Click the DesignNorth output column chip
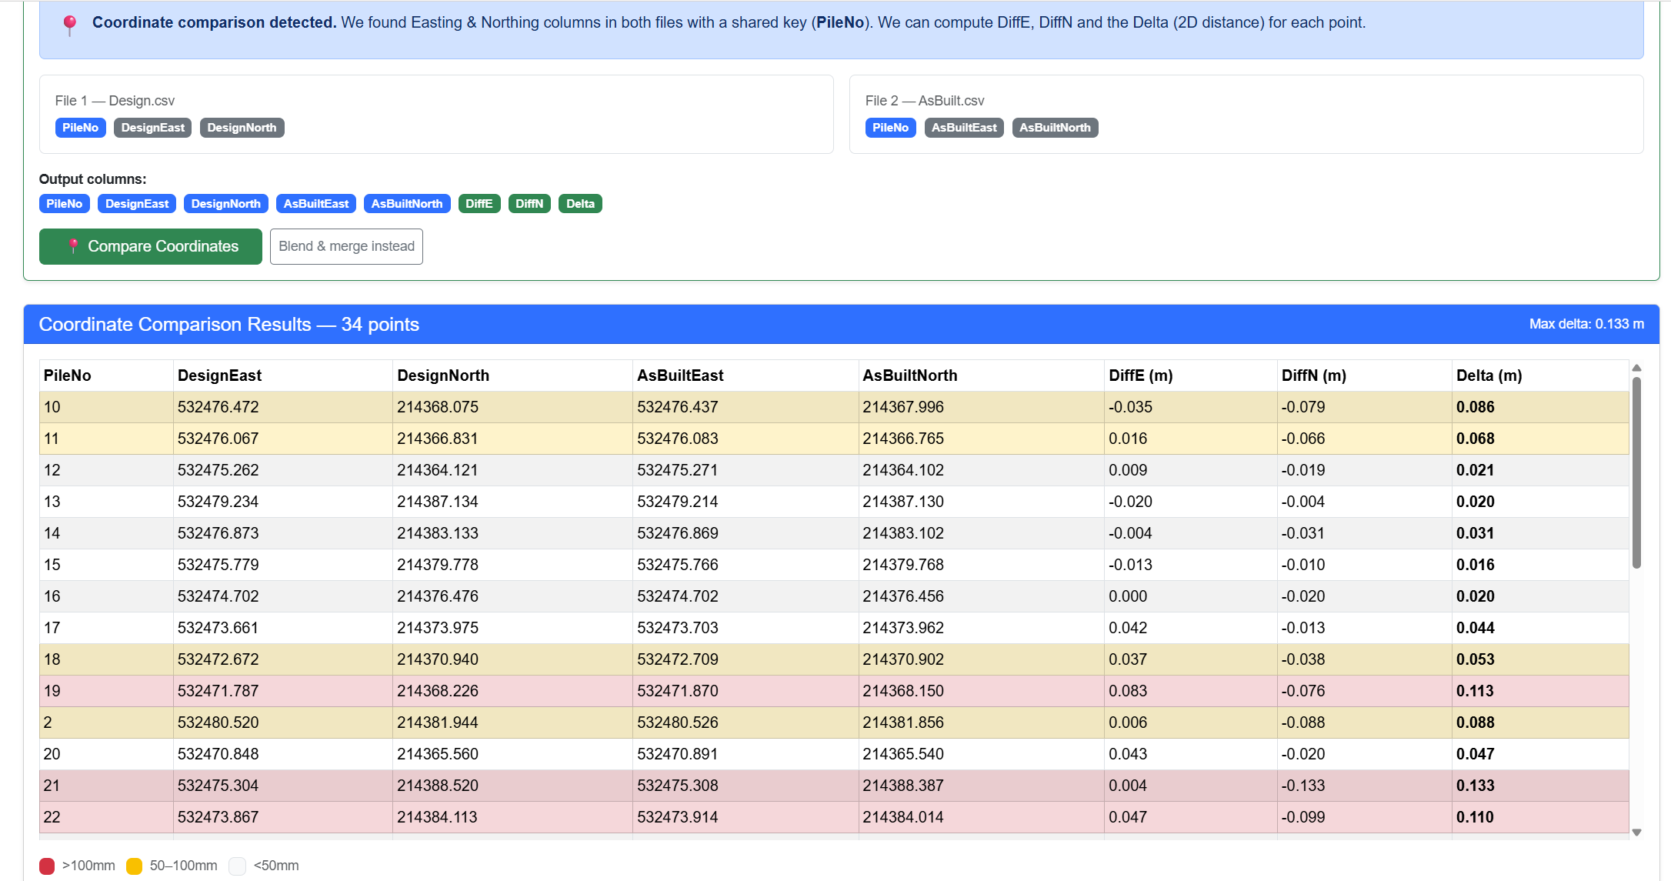Screen dimensions: 1671x881 pos(226,204)
